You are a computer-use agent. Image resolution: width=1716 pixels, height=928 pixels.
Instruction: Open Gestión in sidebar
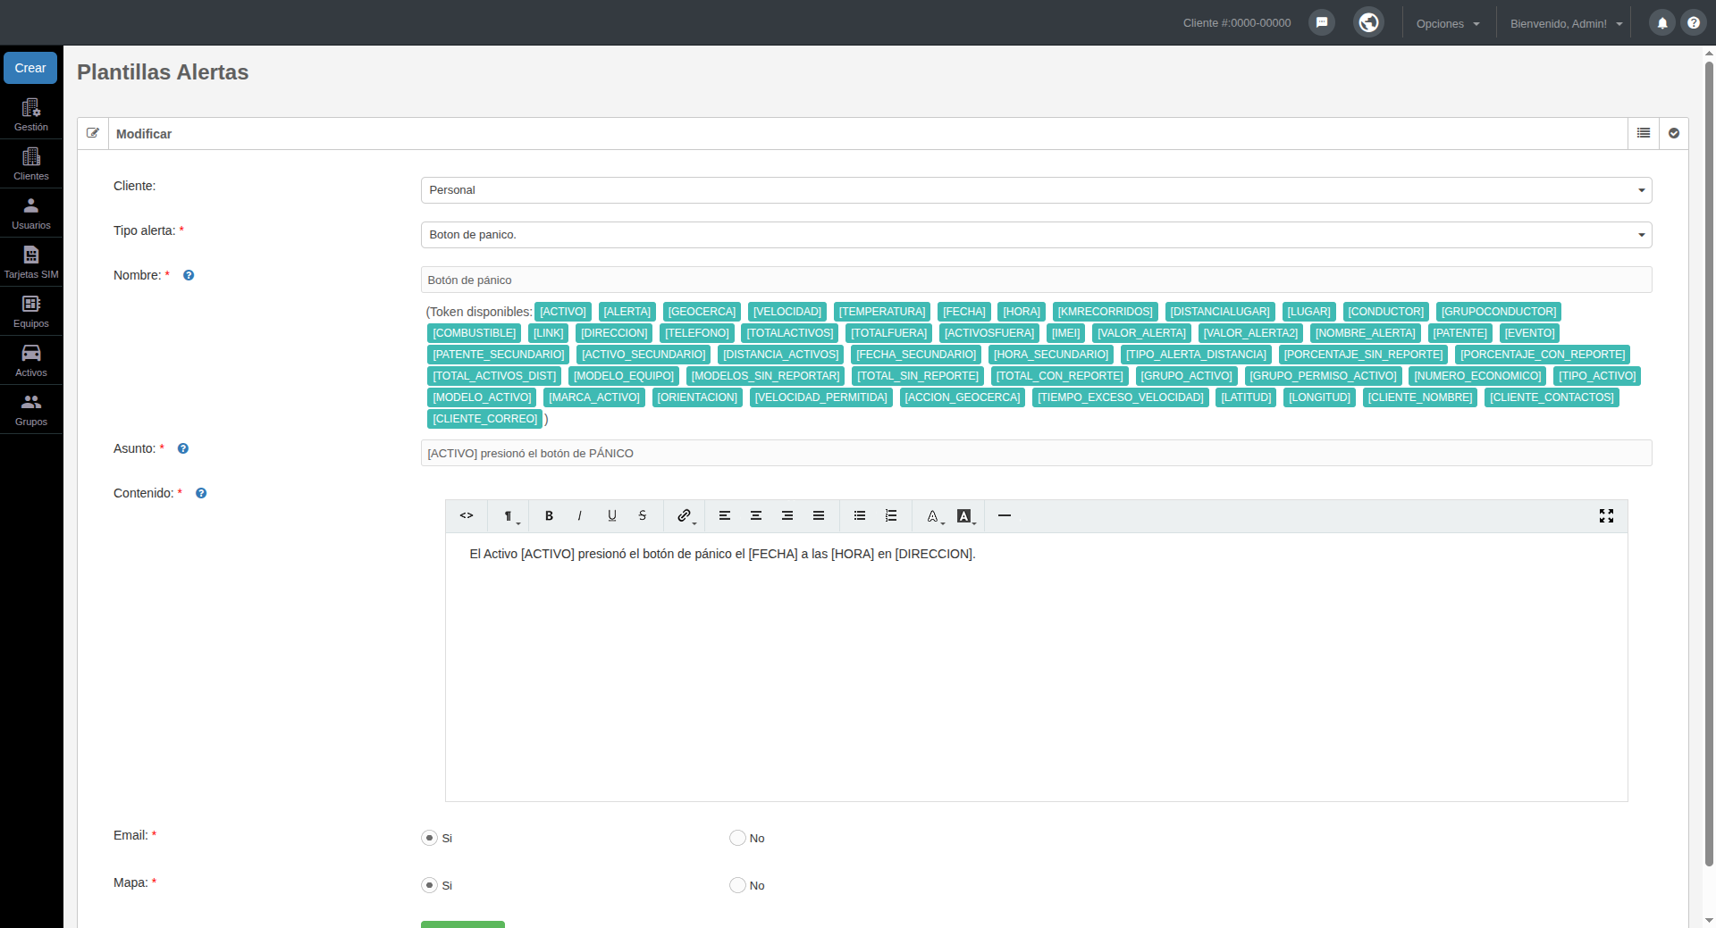[31, 114]
